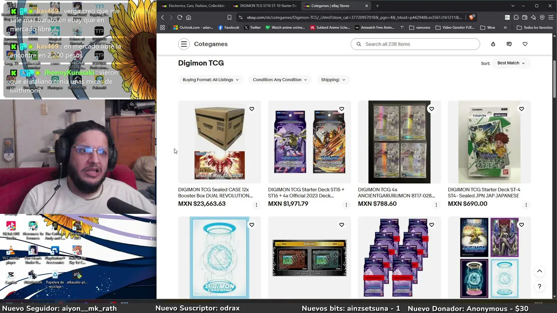Viewport: 557px width, 313px height.
Task: Expand the Shipping filter dropdown
Action: pos(333,80)
